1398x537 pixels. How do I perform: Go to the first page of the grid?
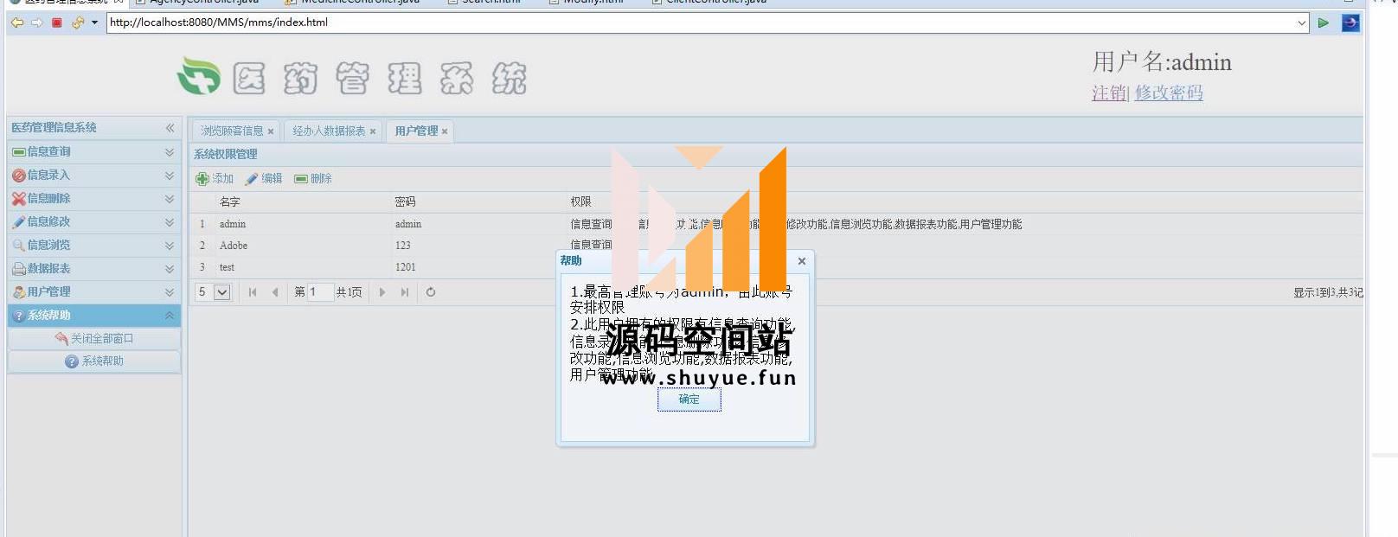253,292
